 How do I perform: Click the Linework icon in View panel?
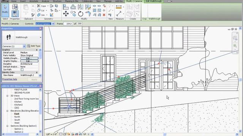pyautogui.click(x=110, y=15)
